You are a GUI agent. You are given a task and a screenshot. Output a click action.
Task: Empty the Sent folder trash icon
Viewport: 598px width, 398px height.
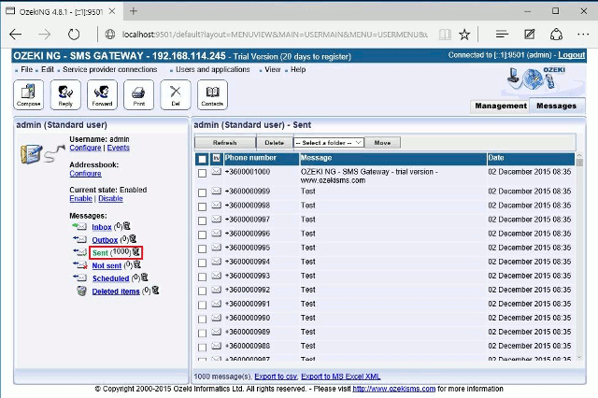click(x=136, y=251)
